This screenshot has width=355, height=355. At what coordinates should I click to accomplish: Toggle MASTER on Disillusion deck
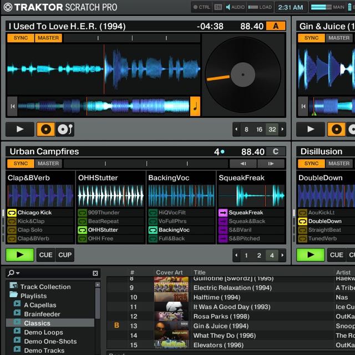(339, 164)
